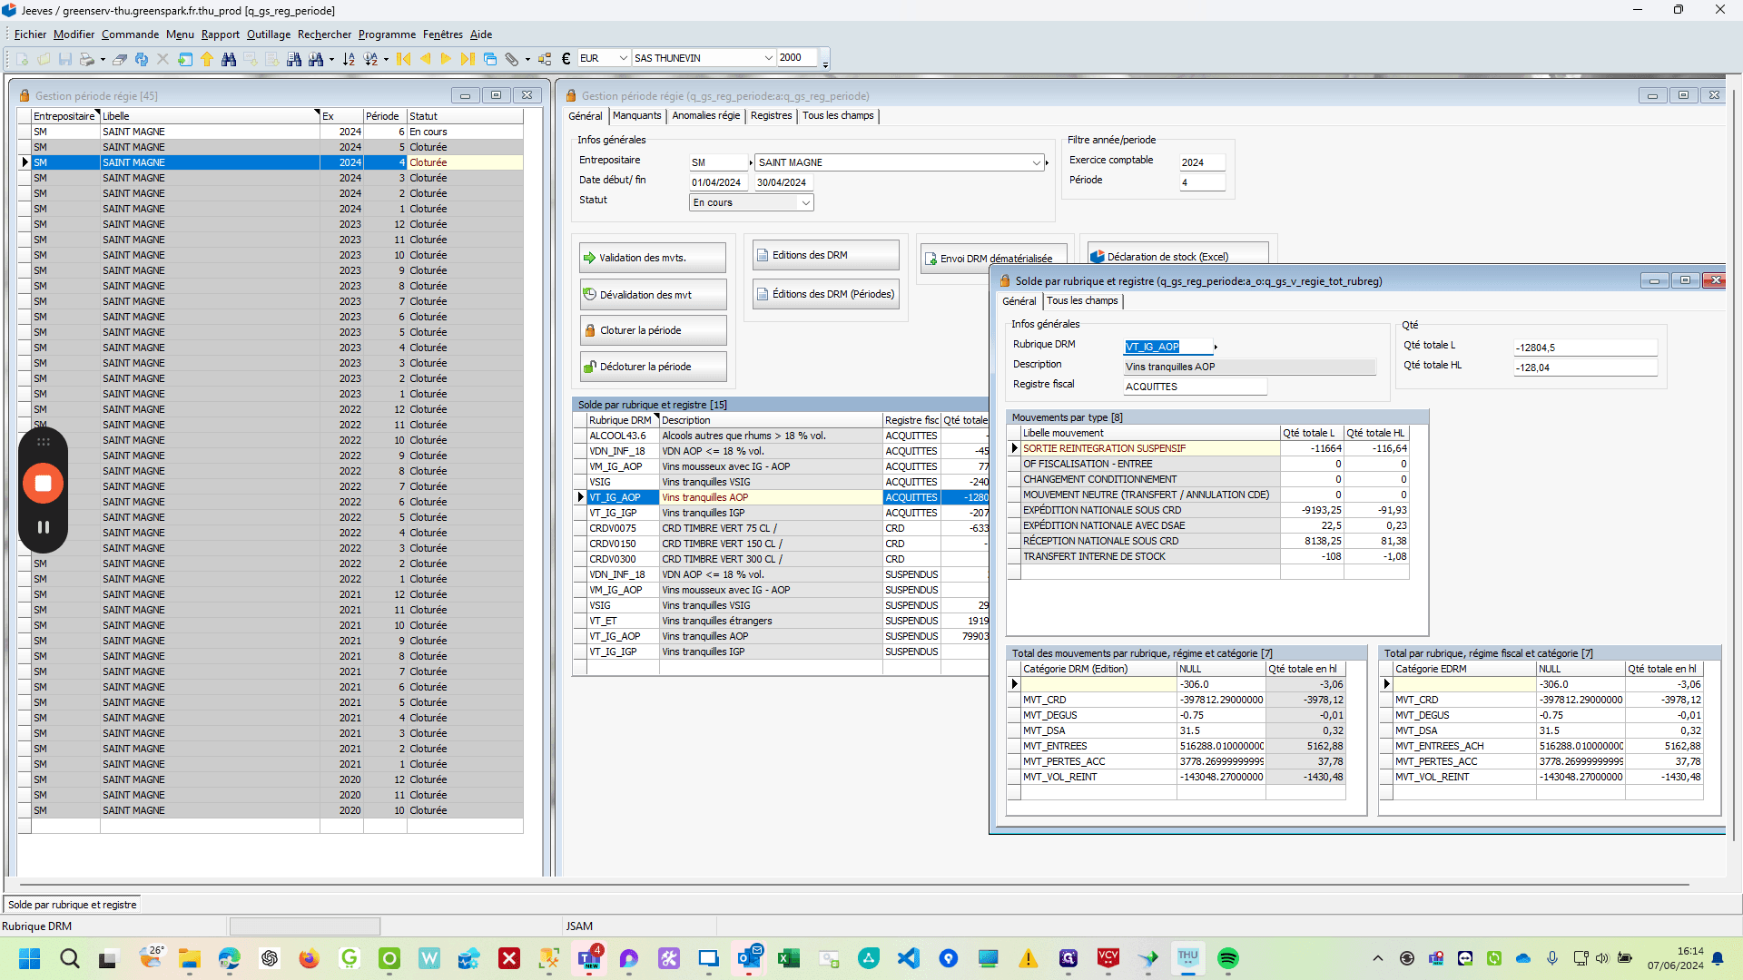The image size is (1743, 980).
Task: Stop the screen recording red button
Action: coord(43,483)
